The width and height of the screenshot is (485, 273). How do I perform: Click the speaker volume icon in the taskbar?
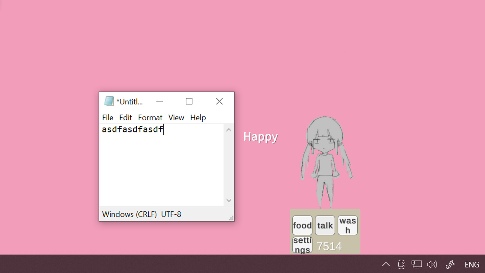click(x=432, y=264)
